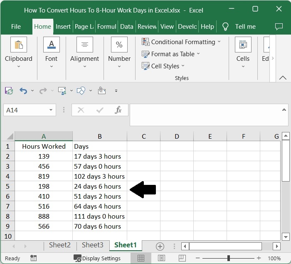This screenshot has width=291, height=264.
Task: Switch to Sheet2 tab
Action: pos(60,245)
